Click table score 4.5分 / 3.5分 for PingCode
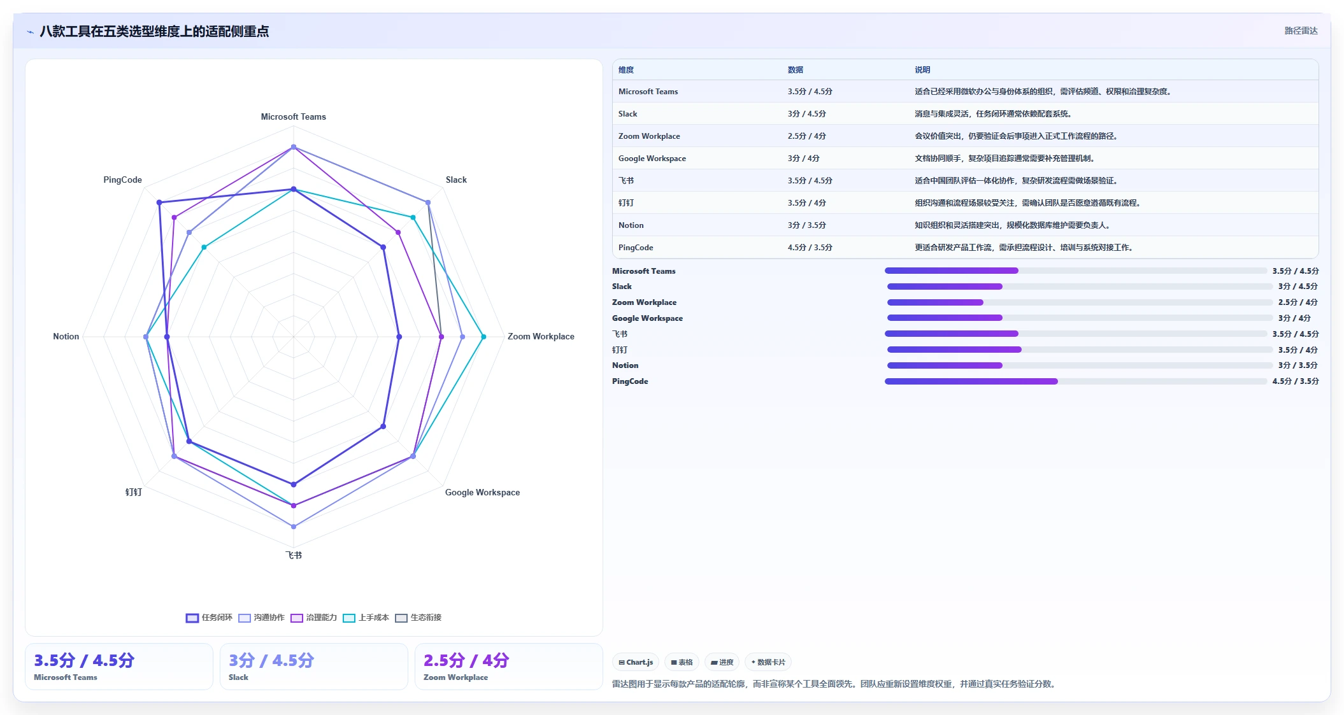The width and height of the screenshot is (1344, 715). coord(810,248)
